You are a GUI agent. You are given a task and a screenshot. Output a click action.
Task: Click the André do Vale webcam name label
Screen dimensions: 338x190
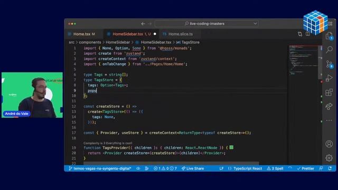pos(16,113)
